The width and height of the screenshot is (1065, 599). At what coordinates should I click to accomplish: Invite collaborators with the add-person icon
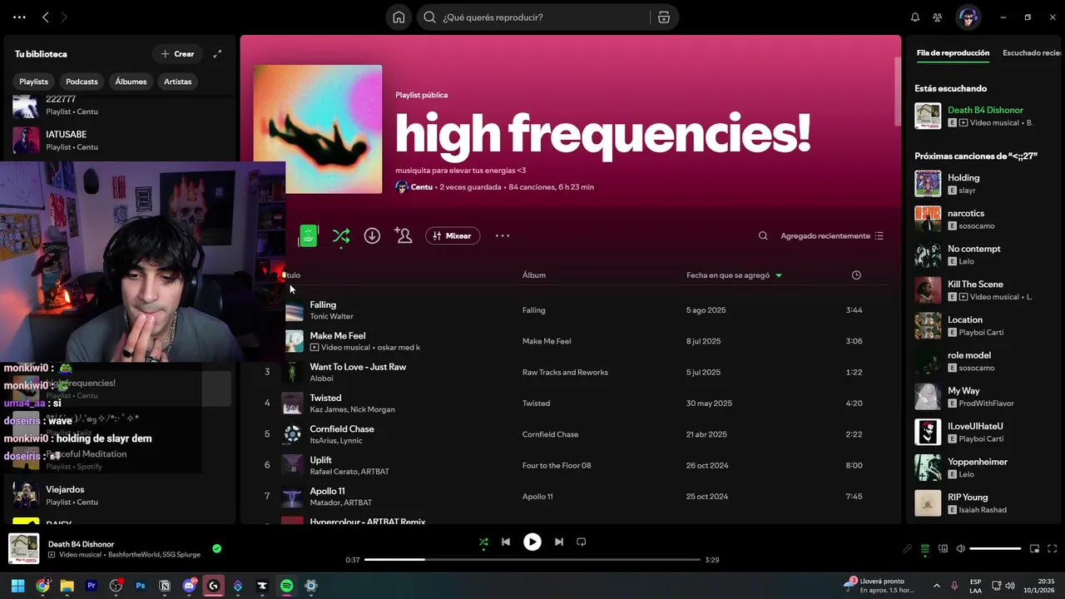click(404, 235)
